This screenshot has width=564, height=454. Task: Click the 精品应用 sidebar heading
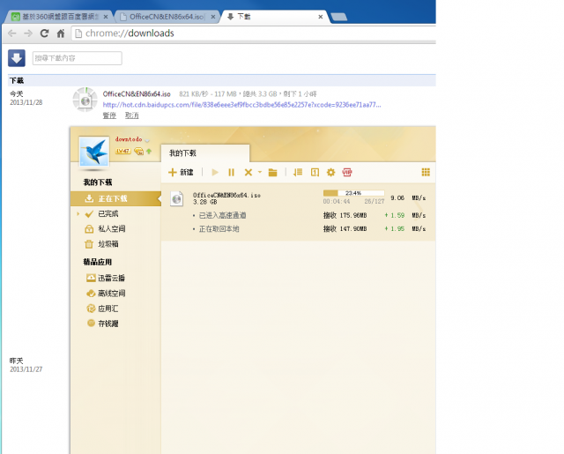point(98,262)
